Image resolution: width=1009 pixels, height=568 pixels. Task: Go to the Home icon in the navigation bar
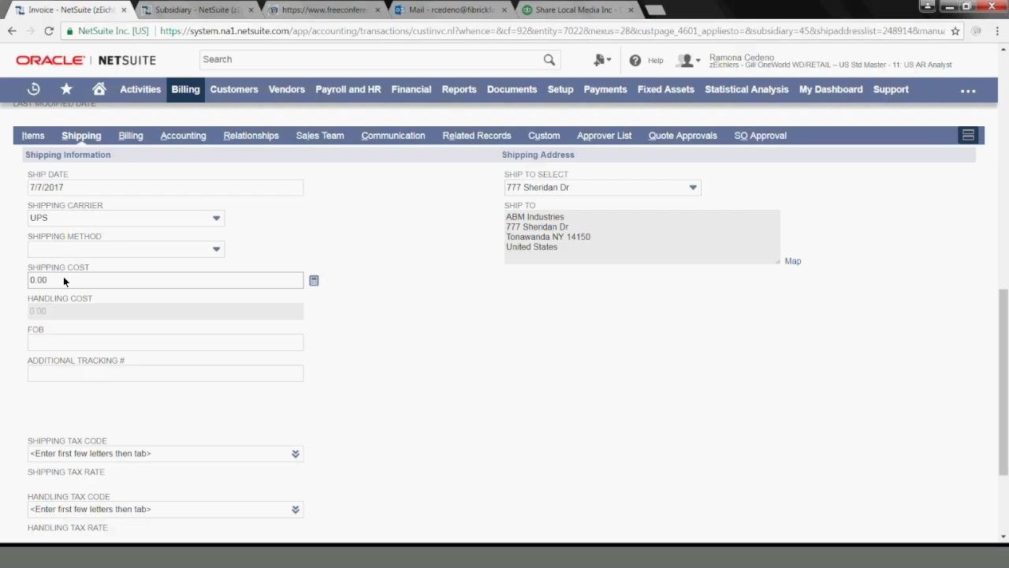[99, 89]
